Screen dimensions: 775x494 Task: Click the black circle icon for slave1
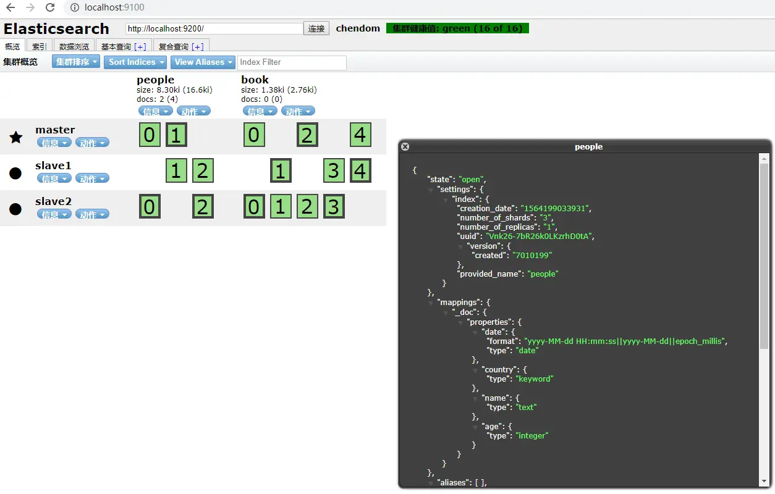point(15,173)
